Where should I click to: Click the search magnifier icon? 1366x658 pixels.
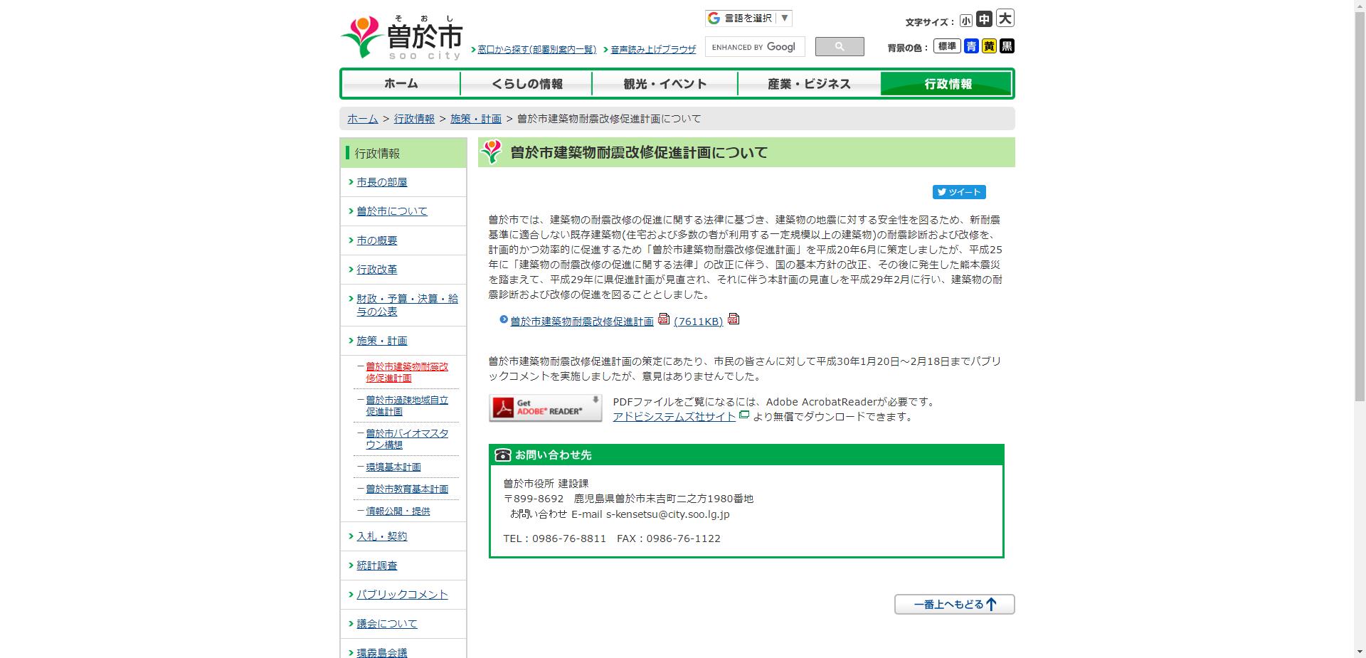(840, 46)
